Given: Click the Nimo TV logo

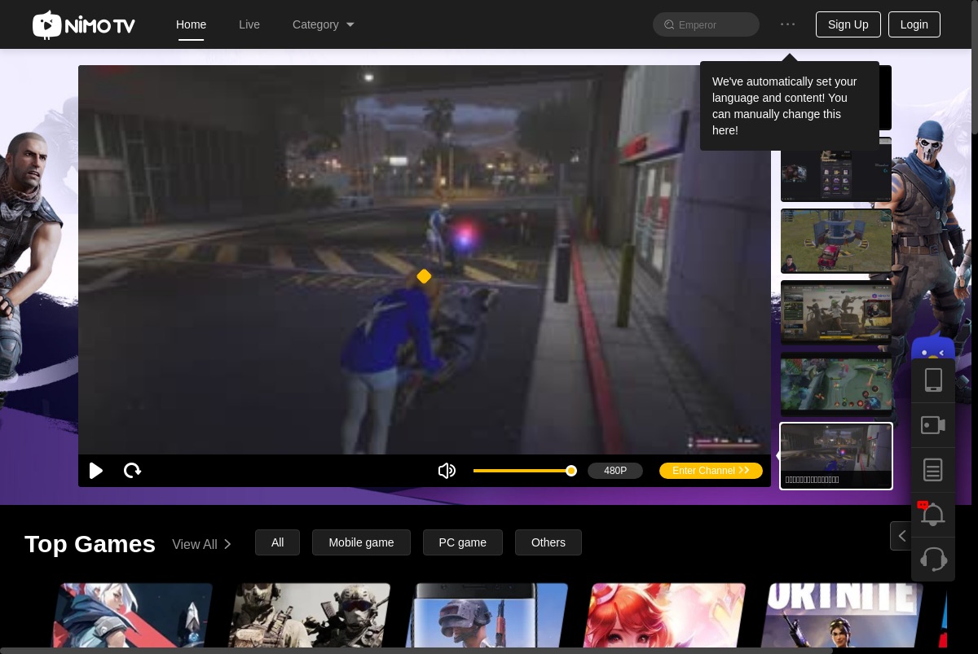Looking at the screenshot, I should pyautogui.click(x=84, y=24).
